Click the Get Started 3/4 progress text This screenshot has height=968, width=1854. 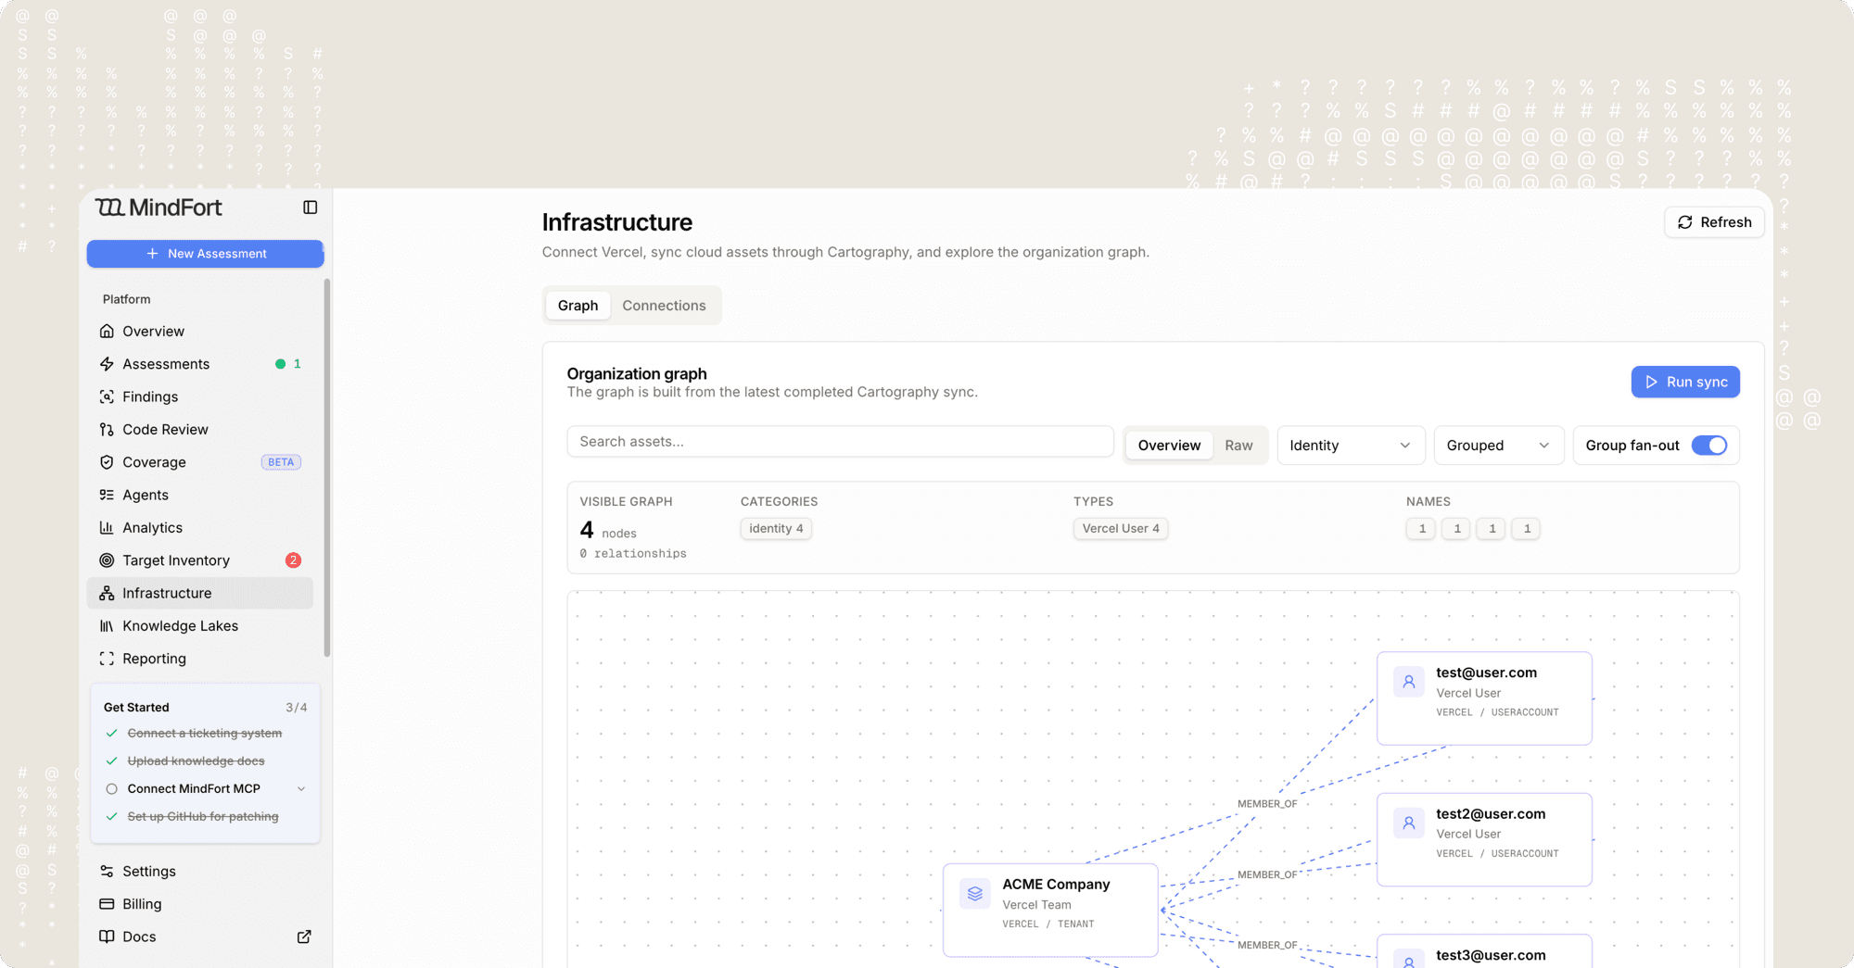coord(297,708)
